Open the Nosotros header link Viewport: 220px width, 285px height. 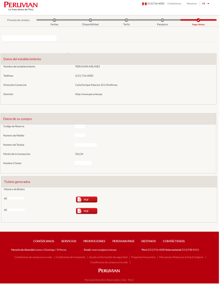coord(192,4)
